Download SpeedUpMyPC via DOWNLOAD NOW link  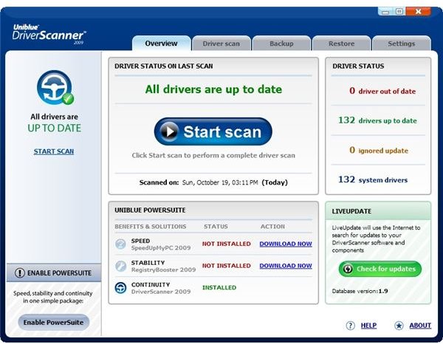click(x=286, y=244)
